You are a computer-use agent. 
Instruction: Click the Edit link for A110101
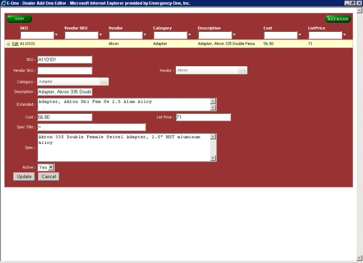point(15,44)
